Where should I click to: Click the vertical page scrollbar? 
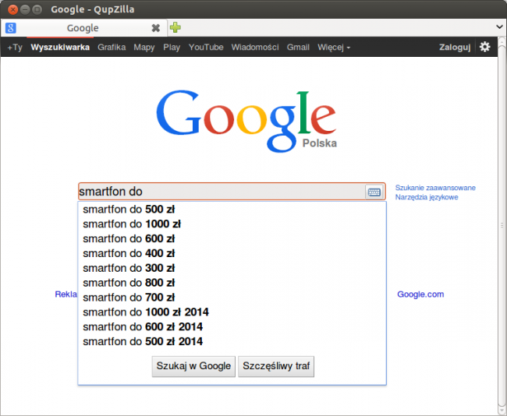(x=502, y=225)
